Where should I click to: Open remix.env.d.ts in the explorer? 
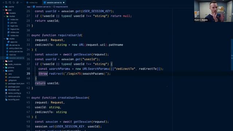point(14,96)
